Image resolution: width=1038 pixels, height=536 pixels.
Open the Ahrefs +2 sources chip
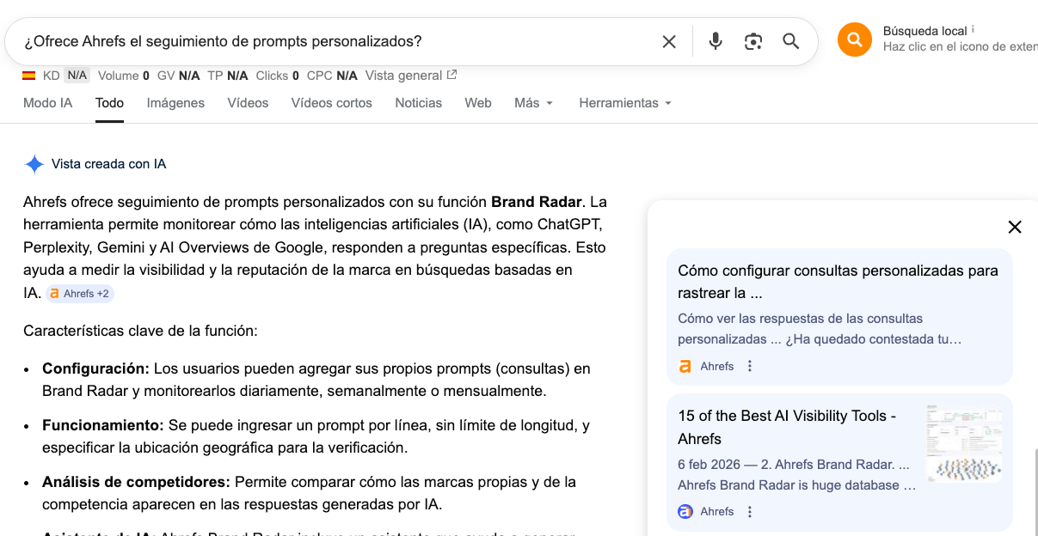point(79,293)
